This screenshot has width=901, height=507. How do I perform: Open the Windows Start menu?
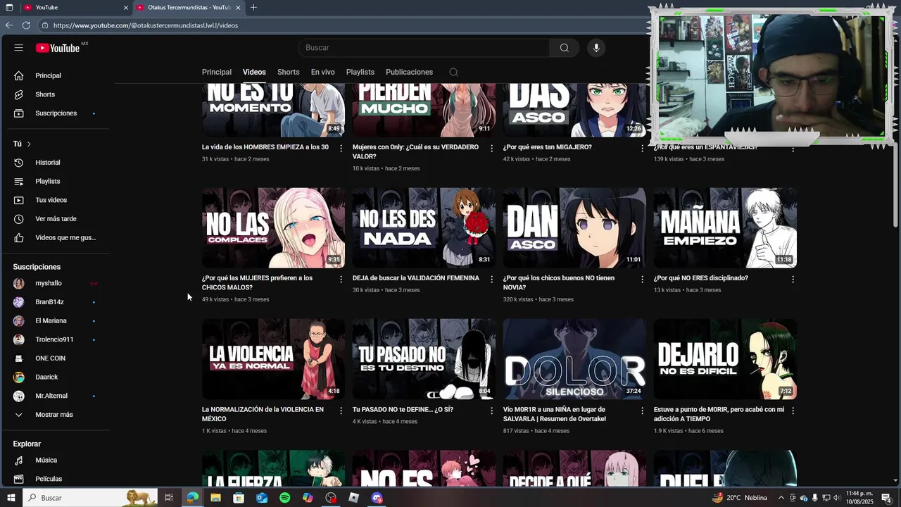coord(11,498)
